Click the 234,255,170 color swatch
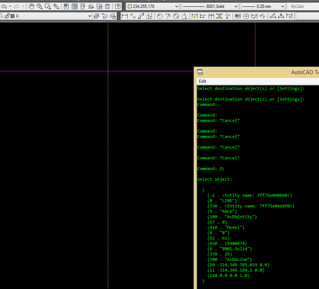The width and height of the screenshot is (319, 289). [130, 6]
